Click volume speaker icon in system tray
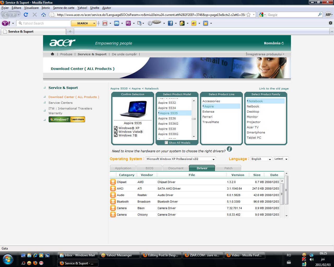Screen dimensions: 334x267 pyautogui.click(x=312, y=259)
